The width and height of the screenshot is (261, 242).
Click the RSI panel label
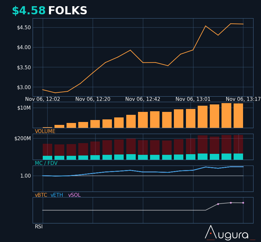39,227
